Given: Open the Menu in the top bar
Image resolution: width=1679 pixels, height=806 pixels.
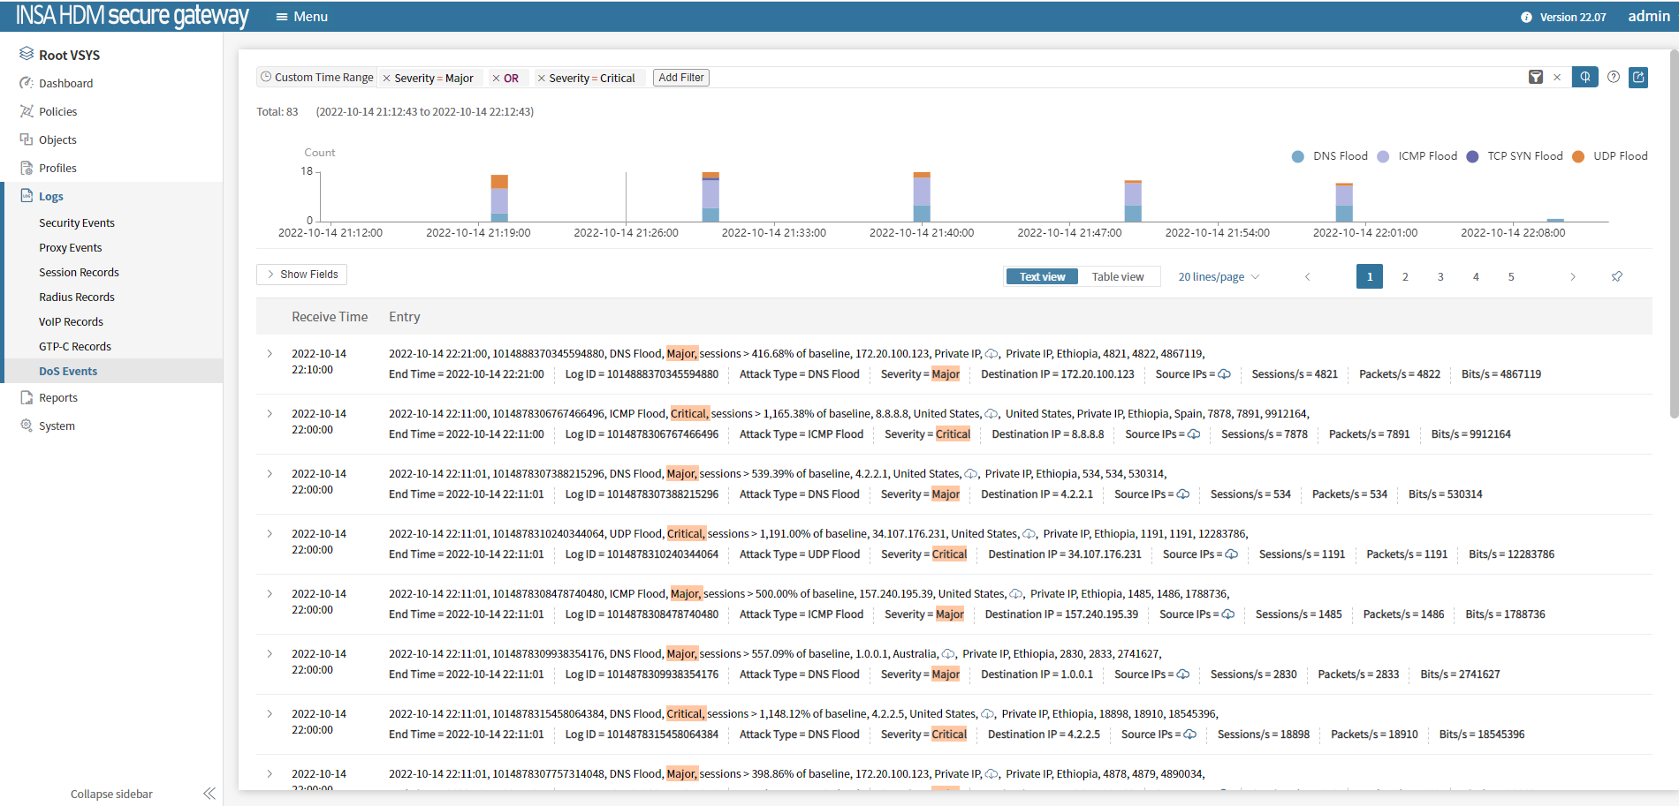Looking at the screenshot, I should pos(302,17).
